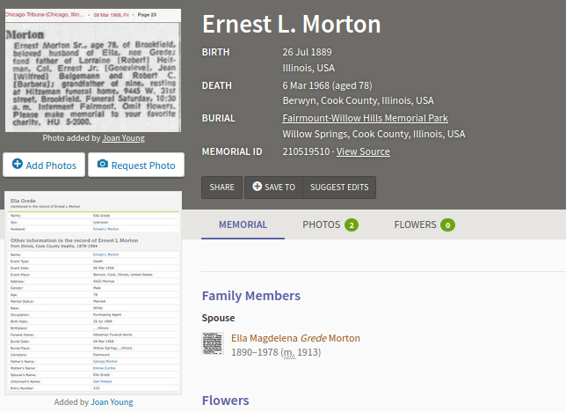The width and height of the screenshot is (566, 412).
Task: Open Joan Young link under death record
Action: click(x=112, y=402)
